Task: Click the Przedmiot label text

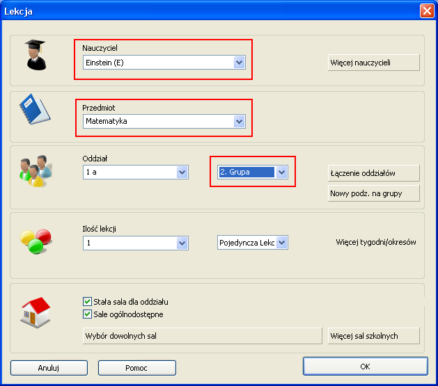Action: pos(98,108)
